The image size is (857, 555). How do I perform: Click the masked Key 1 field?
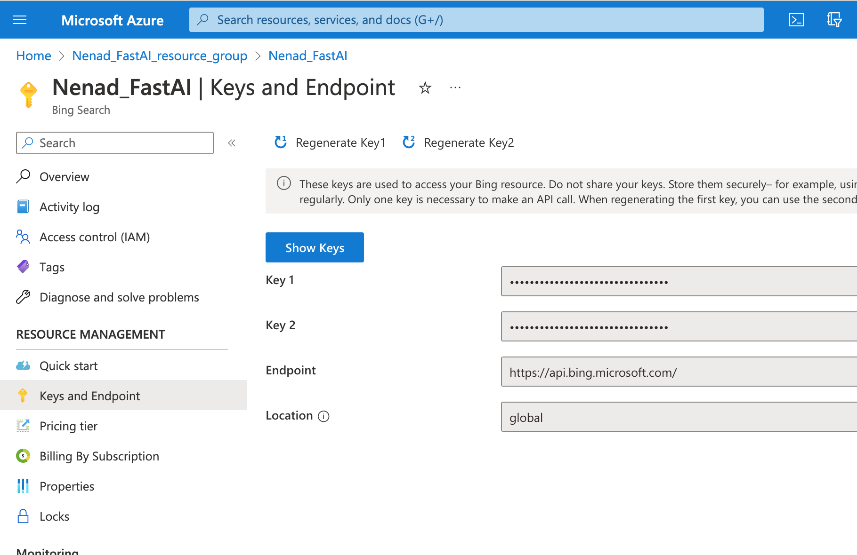click(679, 281)
